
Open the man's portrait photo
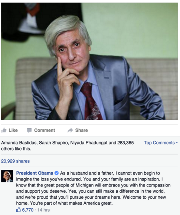point(89,61)
